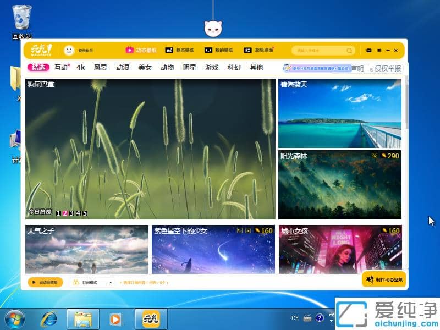Switch to the 风景 category tab

100,67
